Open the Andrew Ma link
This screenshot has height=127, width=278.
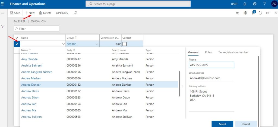coord(29,110)
